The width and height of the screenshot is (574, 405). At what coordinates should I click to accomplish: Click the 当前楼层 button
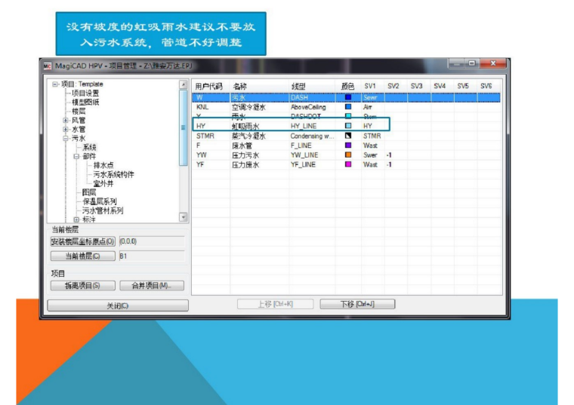tap(83, 256)
